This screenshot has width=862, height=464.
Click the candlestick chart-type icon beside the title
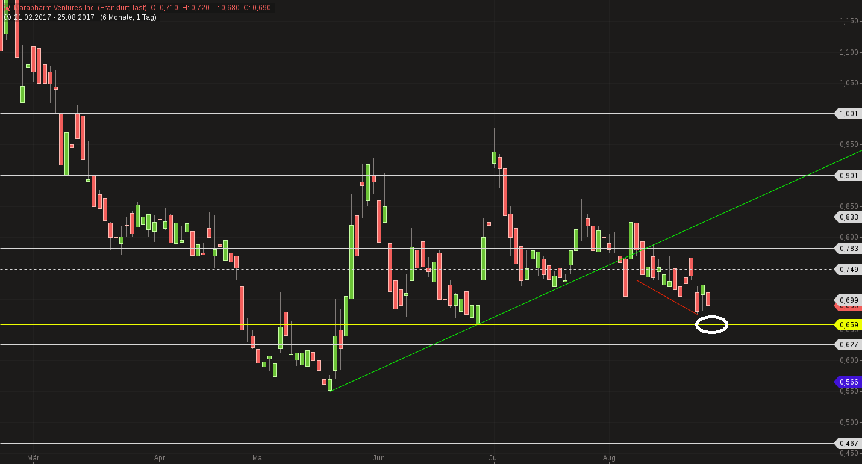pyautogui.click(x=5, y=8)
